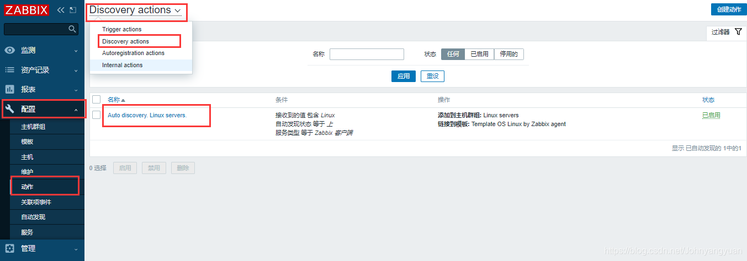Click the list icon for 资产记录
Viewport: 747px width, 261px height.
click(9, 70)
